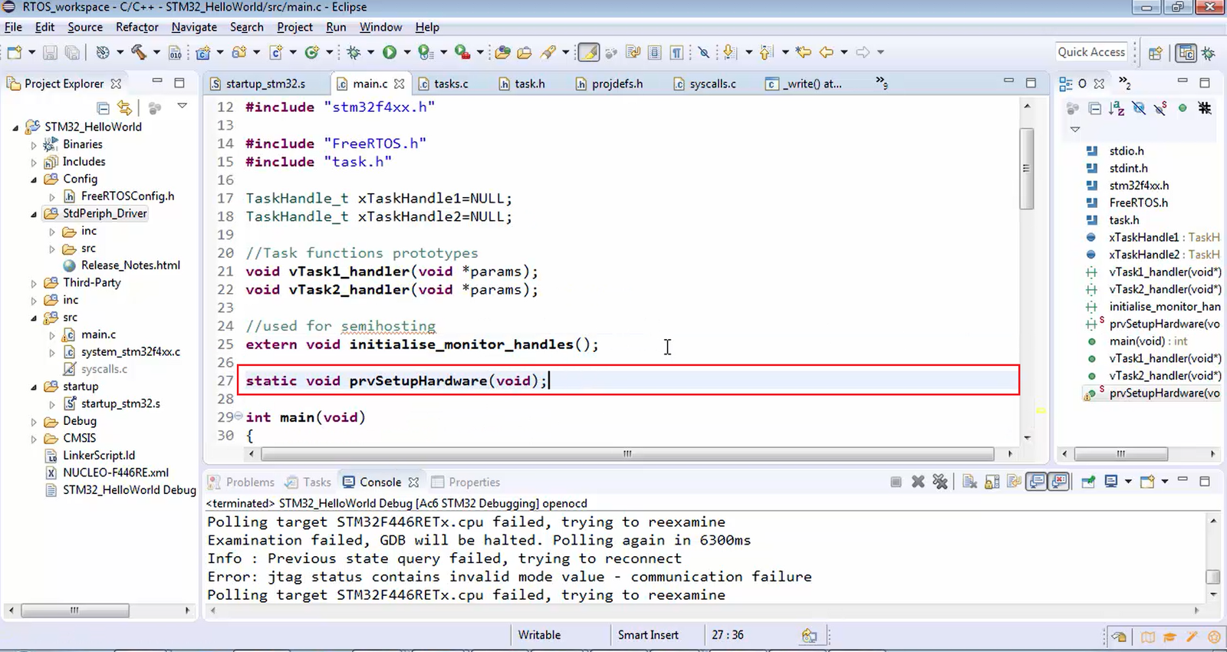
Task: Open the Project menu
Action: pos(294,27)
